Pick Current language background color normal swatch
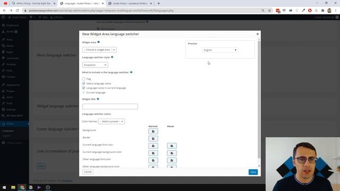Screen dimensions: 340x191 pos(153,153)
